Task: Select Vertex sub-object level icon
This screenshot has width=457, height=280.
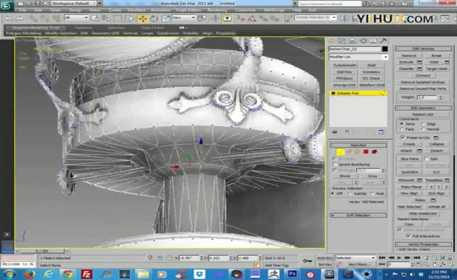Action: point(340,151)
